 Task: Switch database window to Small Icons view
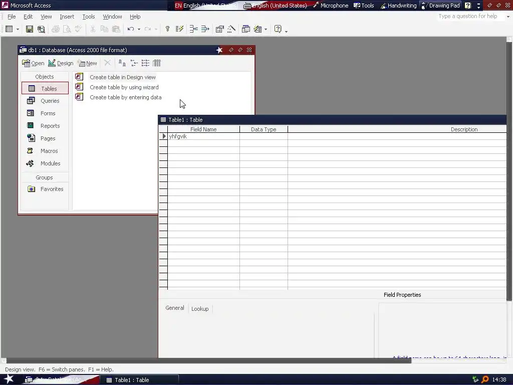click(x=134, y=63)
